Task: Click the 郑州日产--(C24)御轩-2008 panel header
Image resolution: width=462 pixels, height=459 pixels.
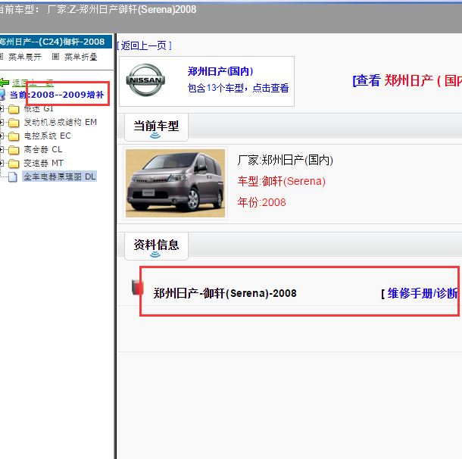Action: (56, 42)
